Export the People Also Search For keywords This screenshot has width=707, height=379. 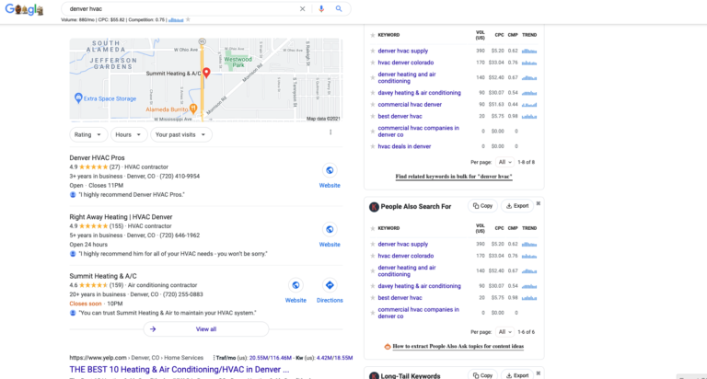click(x=517, y=206)
